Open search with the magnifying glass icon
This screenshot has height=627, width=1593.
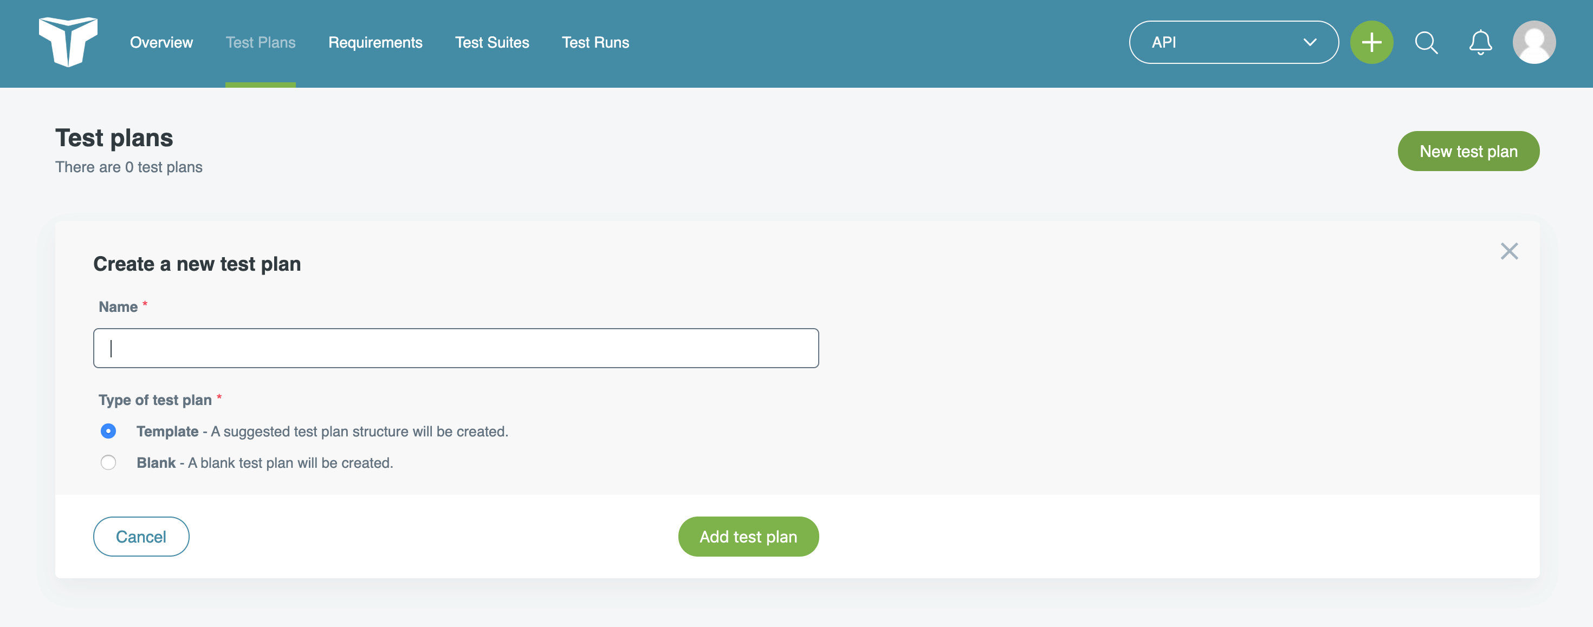[1426, 42]
